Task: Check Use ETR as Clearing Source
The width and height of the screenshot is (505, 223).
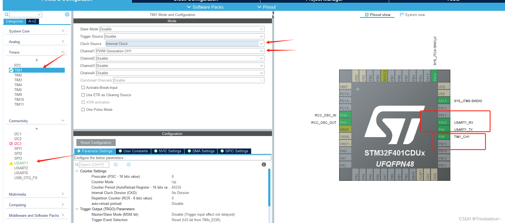Action: pos(83,95)
